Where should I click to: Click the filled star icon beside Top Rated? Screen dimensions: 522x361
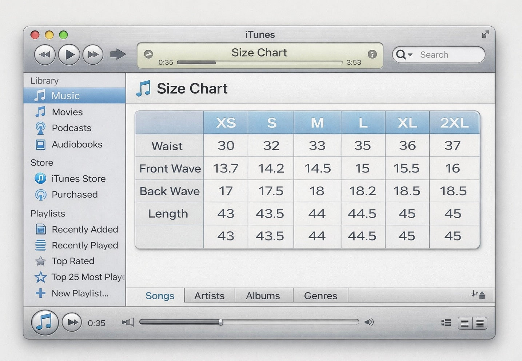[40, 261]
